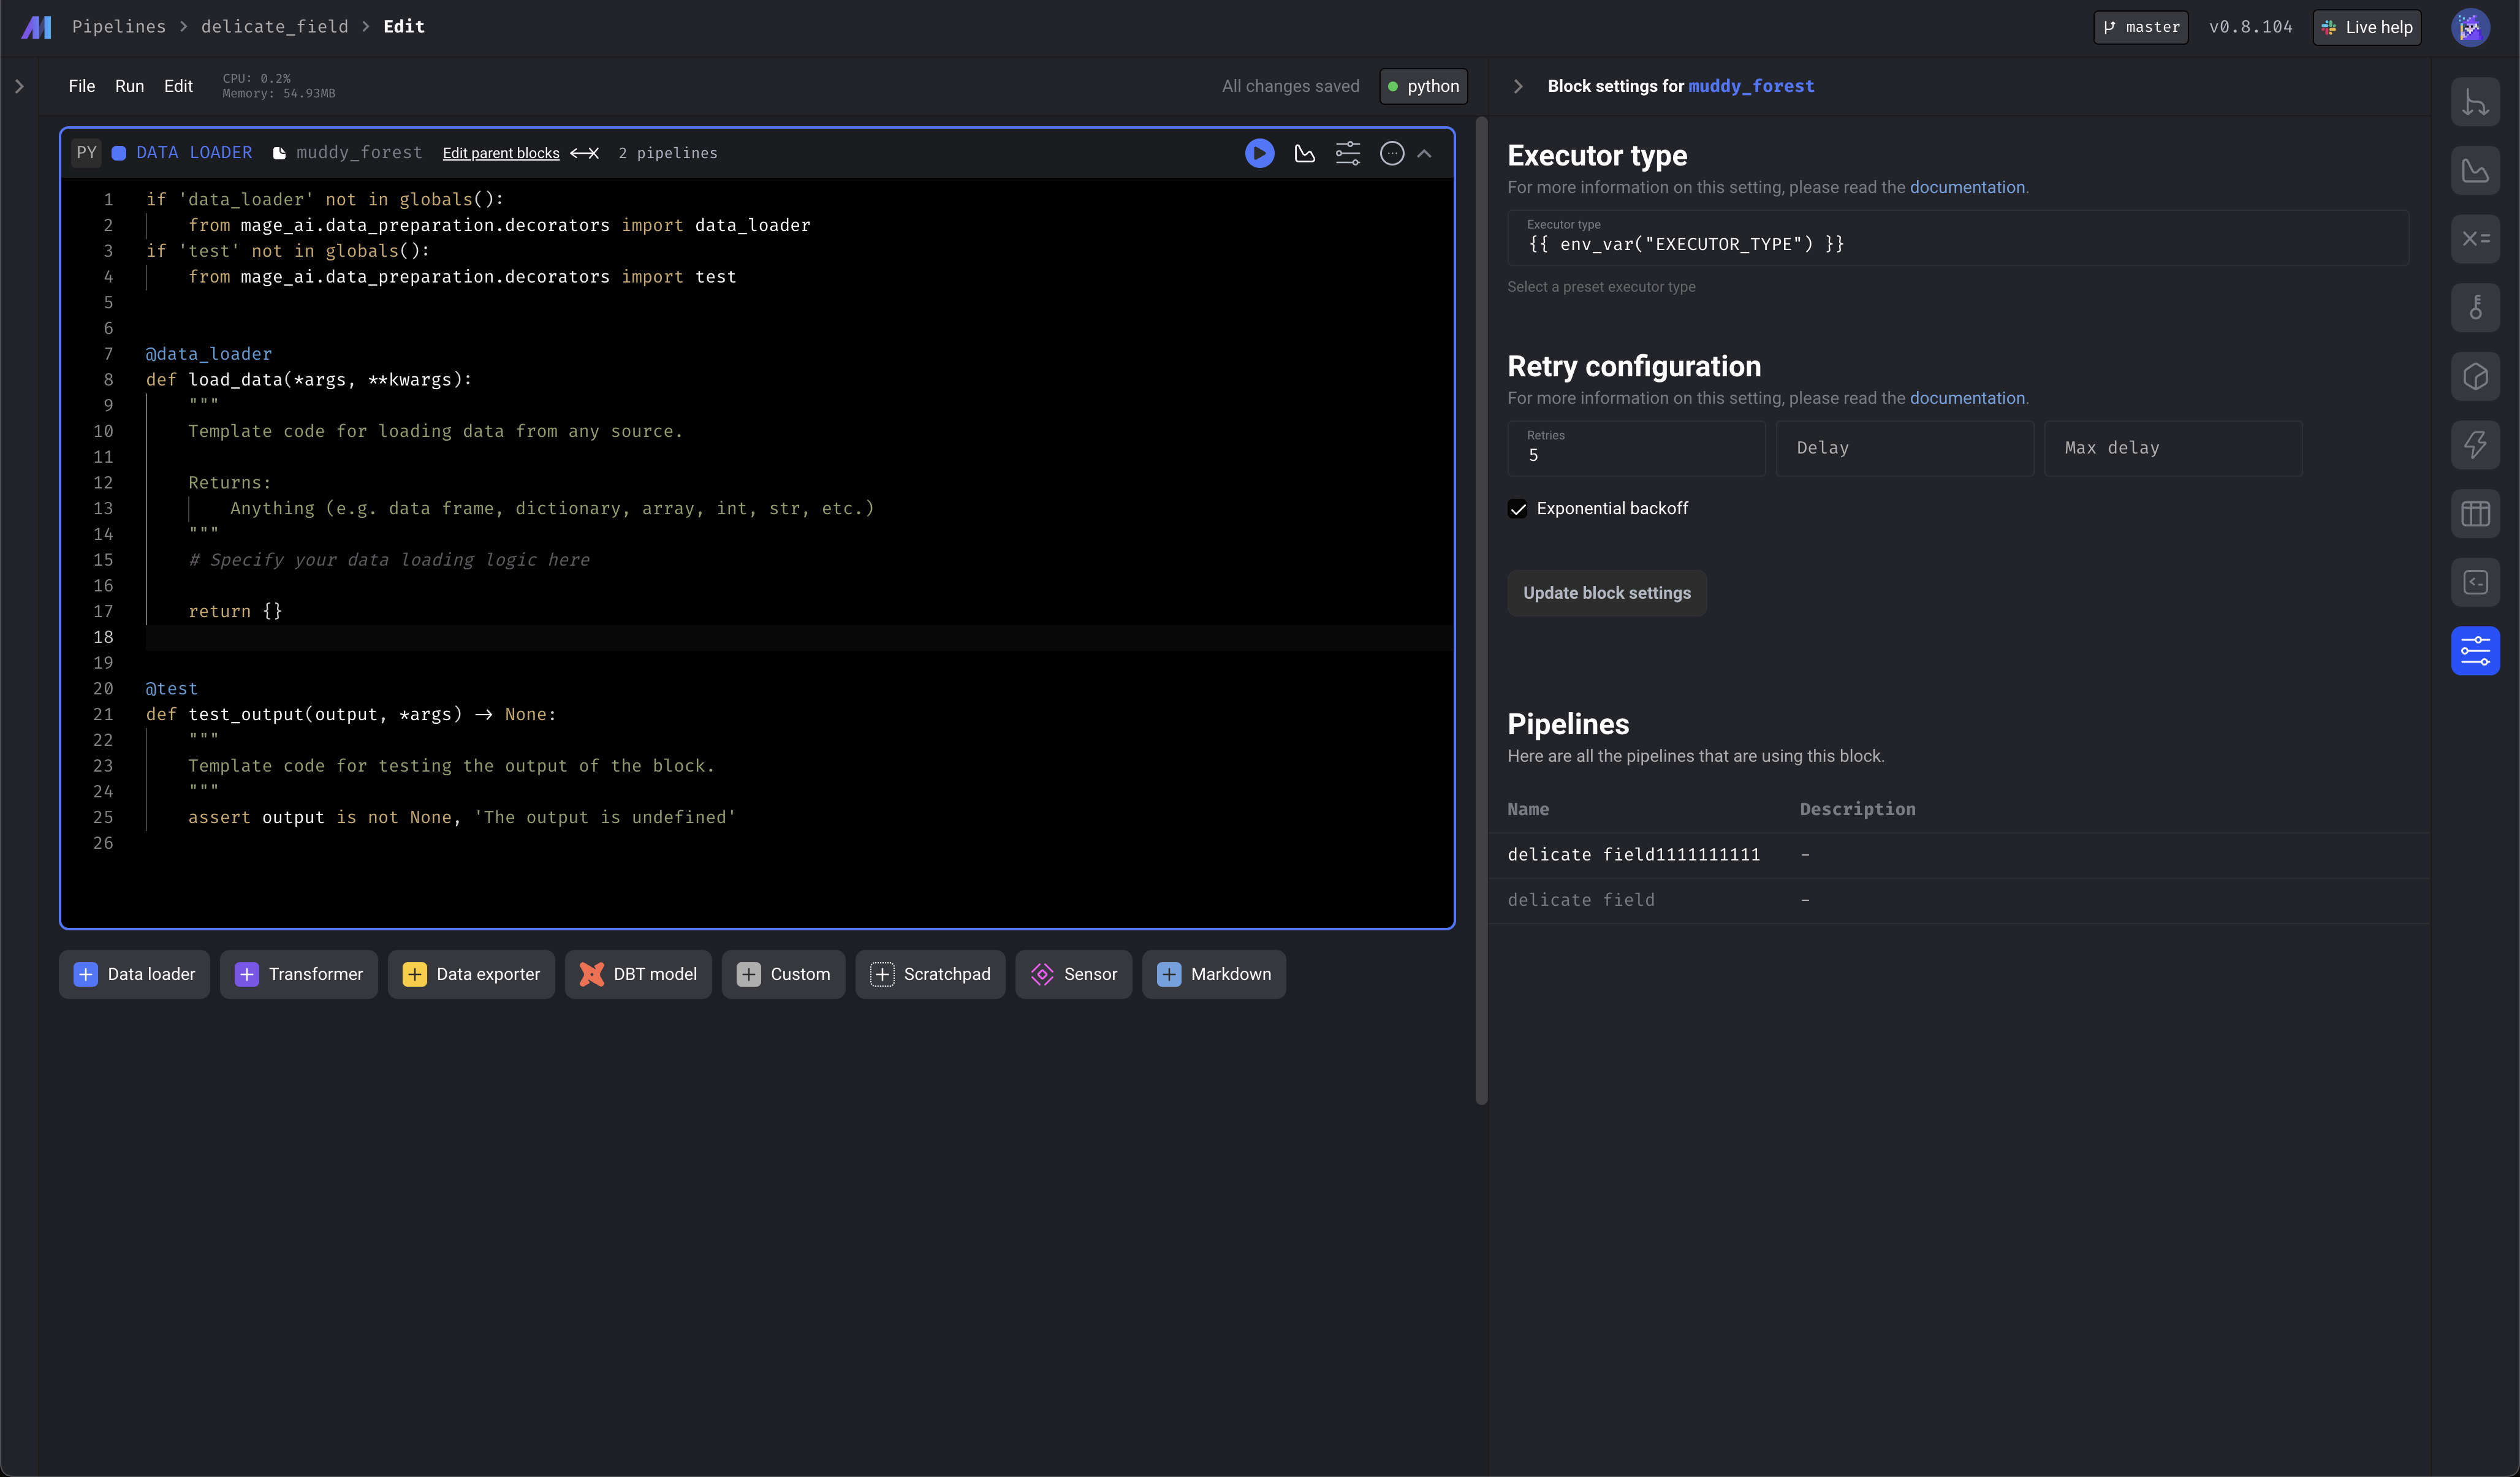Expand the left side panel chevron

19,86
